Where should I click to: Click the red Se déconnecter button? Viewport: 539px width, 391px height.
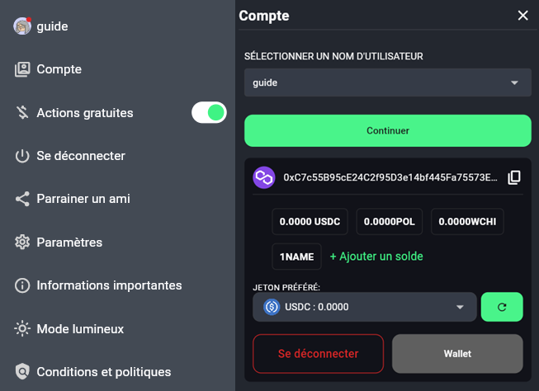coord(318,354)
